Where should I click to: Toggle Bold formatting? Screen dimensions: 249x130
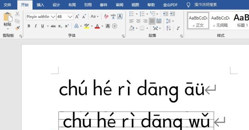(29, 26)
